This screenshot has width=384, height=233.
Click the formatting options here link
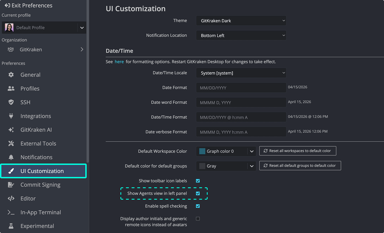coord(119,62)
